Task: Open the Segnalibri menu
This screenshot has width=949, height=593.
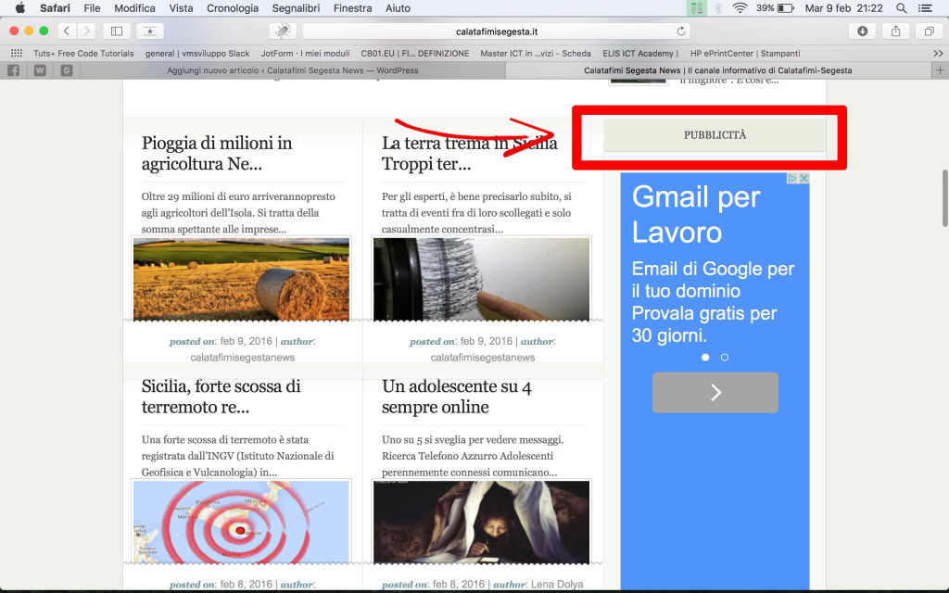Action: 296,7
